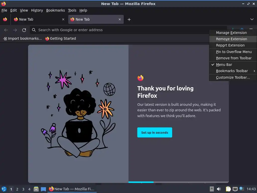Switch to workspace 4
Image resolution: width=257 pixels, height=193 pixels.
click(x=29, y=189)
